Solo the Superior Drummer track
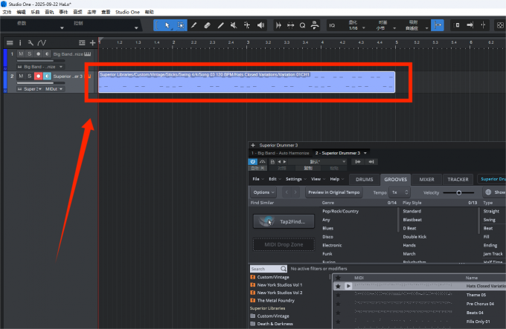The height and width of the screenshot is (329, 506). tap(30, 76)
